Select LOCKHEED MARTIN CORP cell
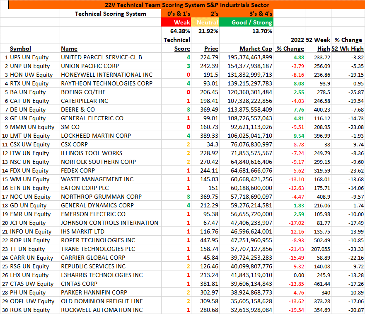 pos(110,136)
